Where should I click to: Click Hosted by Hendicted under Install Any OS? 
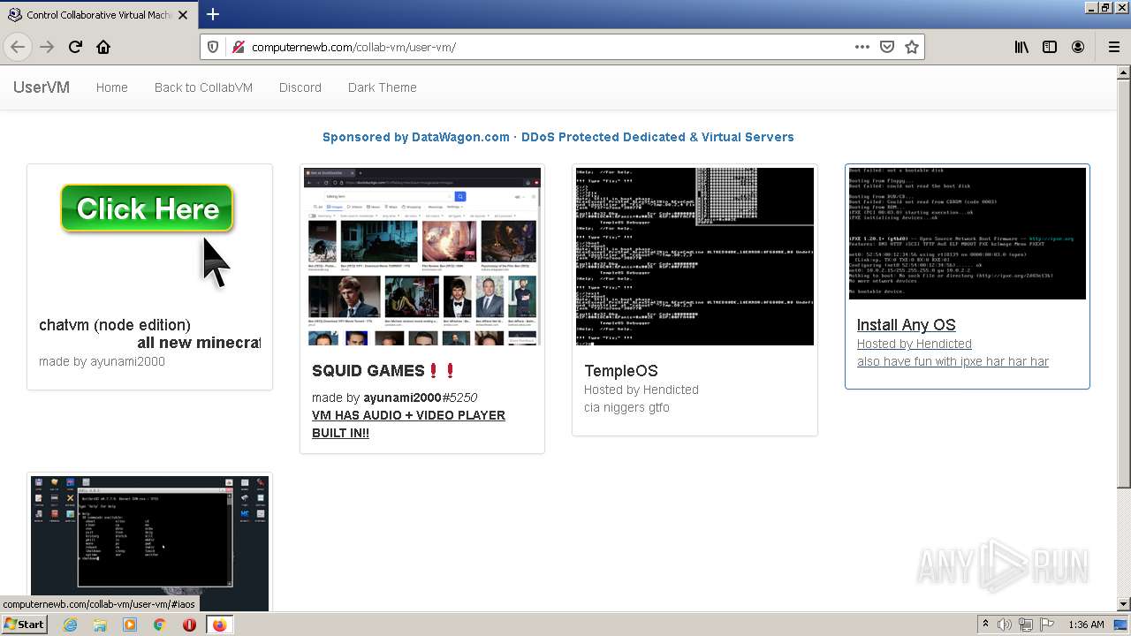click(915, 344)
